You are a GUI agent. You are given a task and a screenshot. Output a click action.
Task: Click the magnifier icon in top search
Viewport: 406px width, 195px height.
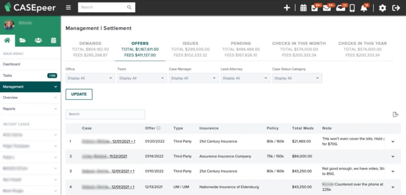pos(129,7)
